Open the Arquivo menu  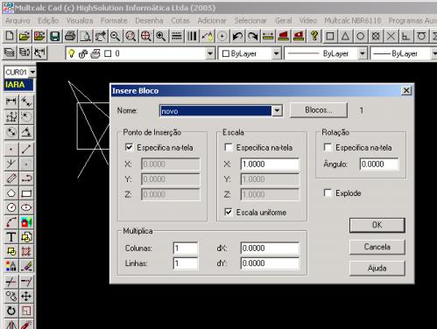pos(18,20)
